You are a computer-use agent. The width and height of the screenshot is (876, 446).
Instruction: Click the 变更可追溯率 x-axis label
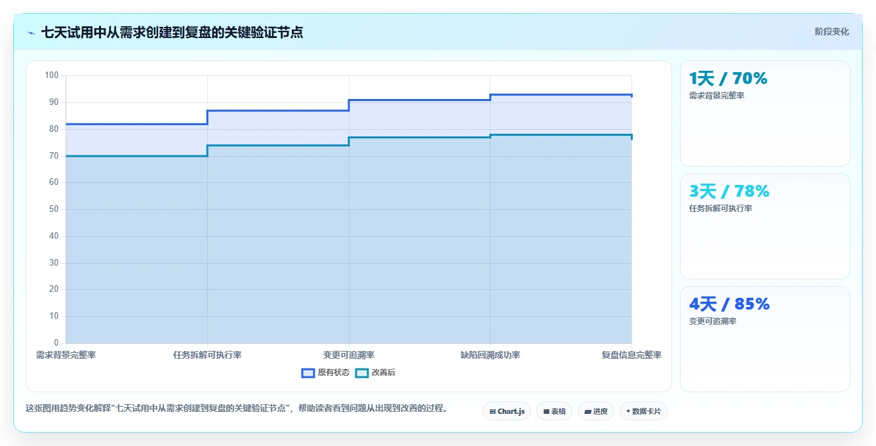coord(349,355)
